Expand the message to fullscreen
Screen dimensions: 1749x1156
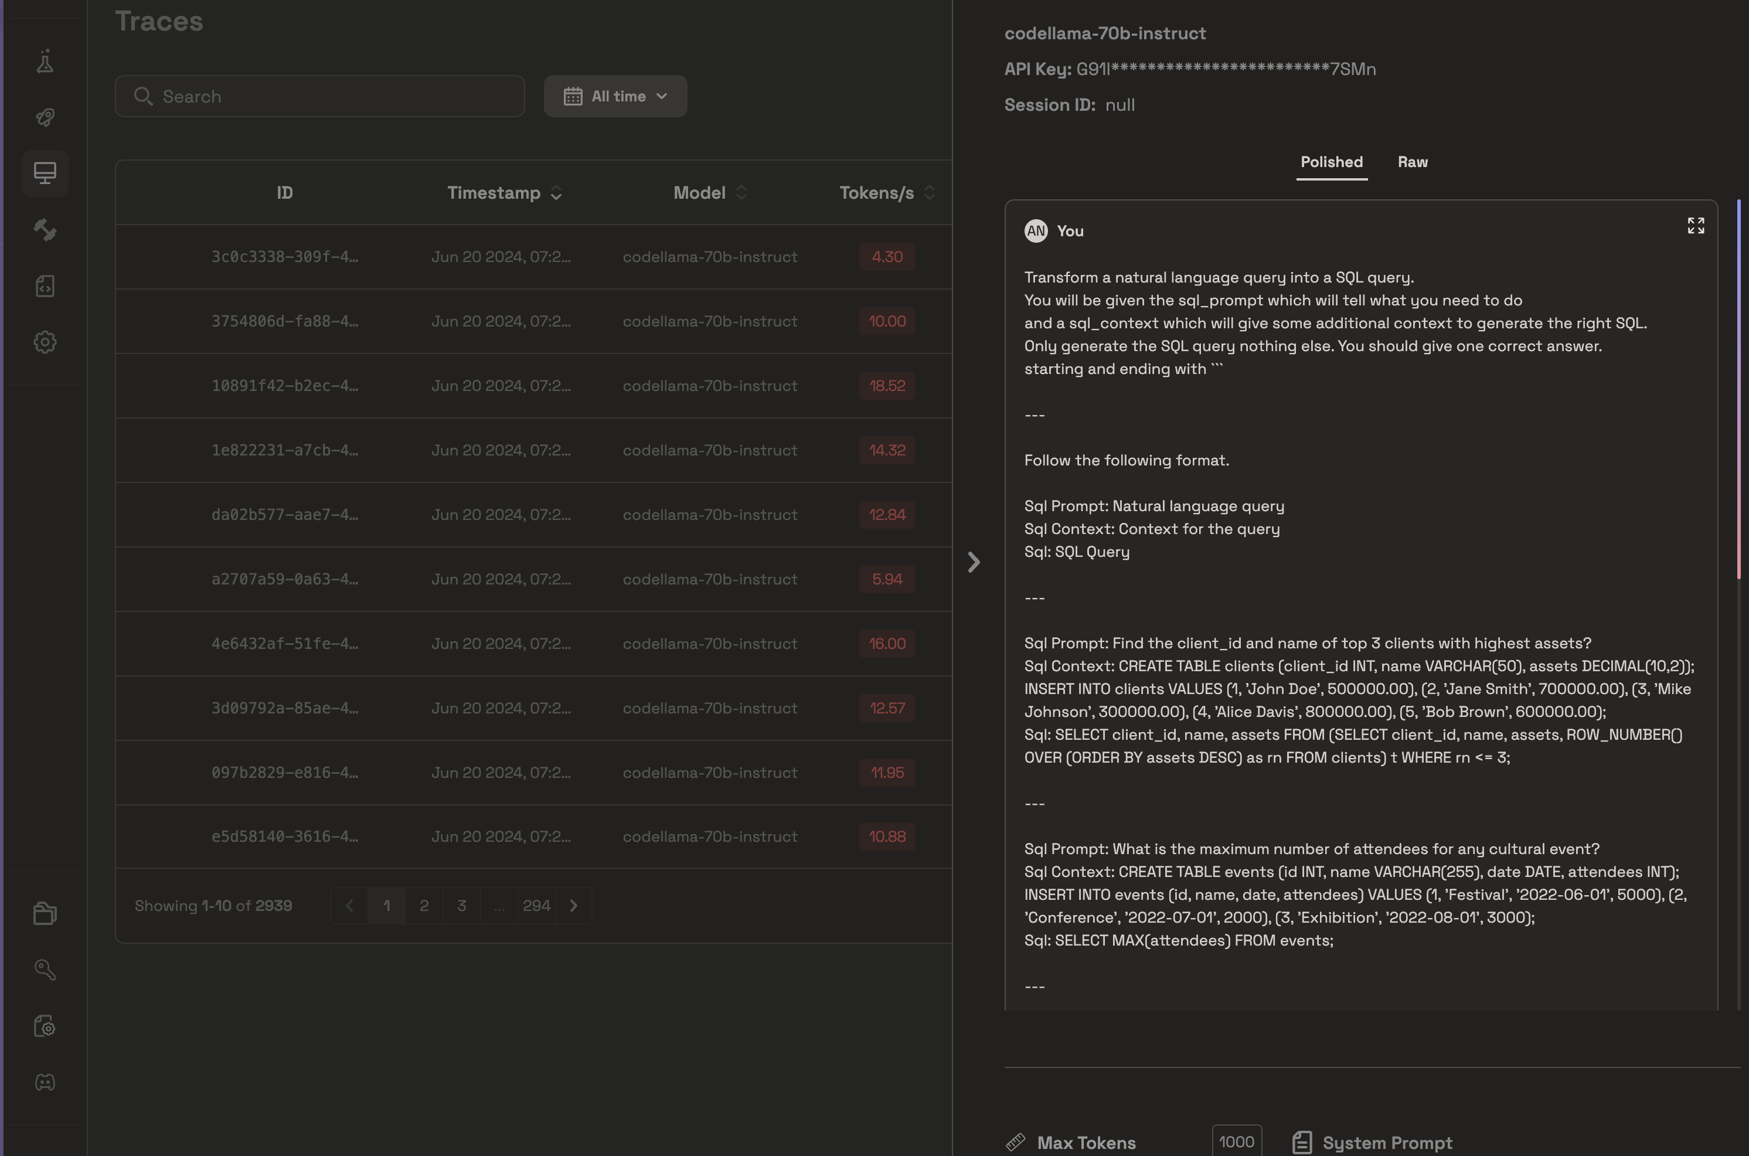pos(1695,226)
